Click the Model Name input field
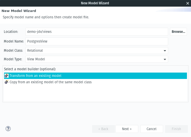 click(97, 41)
